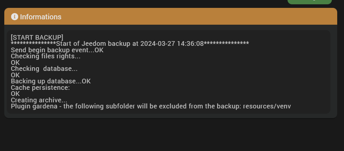Click the [START BACKUP] log line
This screenshot has height=151, width=344.
tap(37, 38)
